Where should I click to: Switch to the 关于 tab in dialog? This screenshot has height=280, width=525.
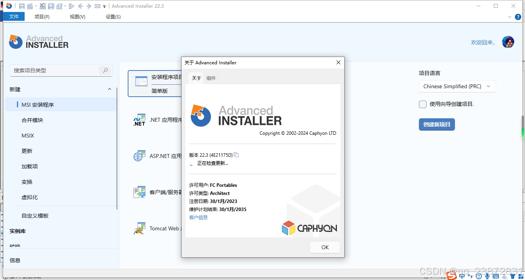(x=197, y=78)
